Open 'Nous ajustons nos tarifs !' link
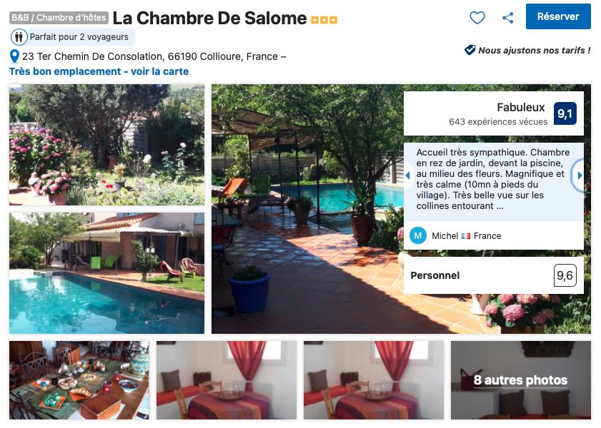This screenshot has width=601, height=428. pos(535,50)
